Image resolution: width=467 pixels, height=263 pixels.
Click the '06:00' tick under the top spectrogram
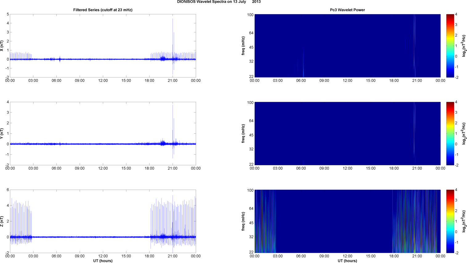pos(301,80)
